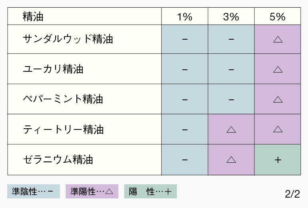
Task: Click the triangle in ペパーミント 5% cell
Action: click(x=278, y=99)
